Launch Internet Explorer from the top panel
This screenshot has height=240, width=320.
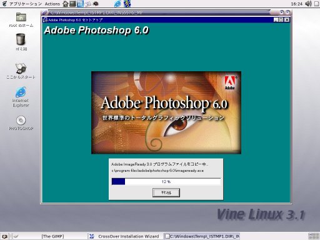(x=117, y=4)
